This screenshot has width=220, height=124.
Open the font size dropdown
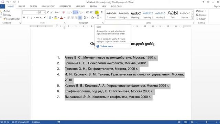tap(44, 12)
